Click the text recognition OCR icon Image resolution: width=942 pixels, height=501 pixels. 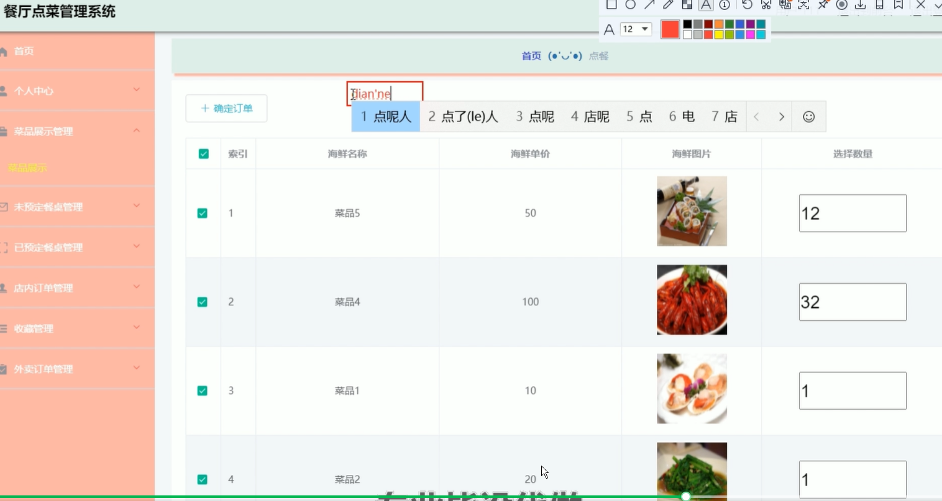[x=803, y=4]
